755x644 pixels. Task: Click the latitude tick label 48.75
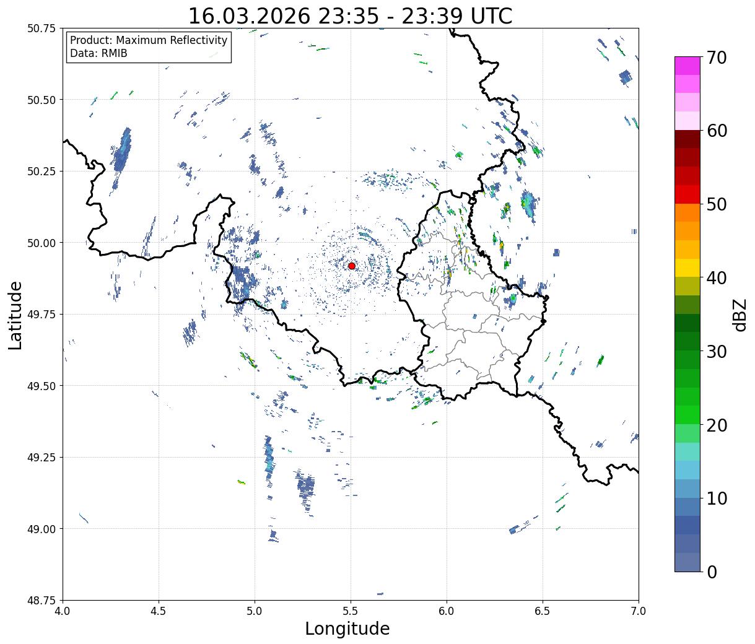pos(41,601)
